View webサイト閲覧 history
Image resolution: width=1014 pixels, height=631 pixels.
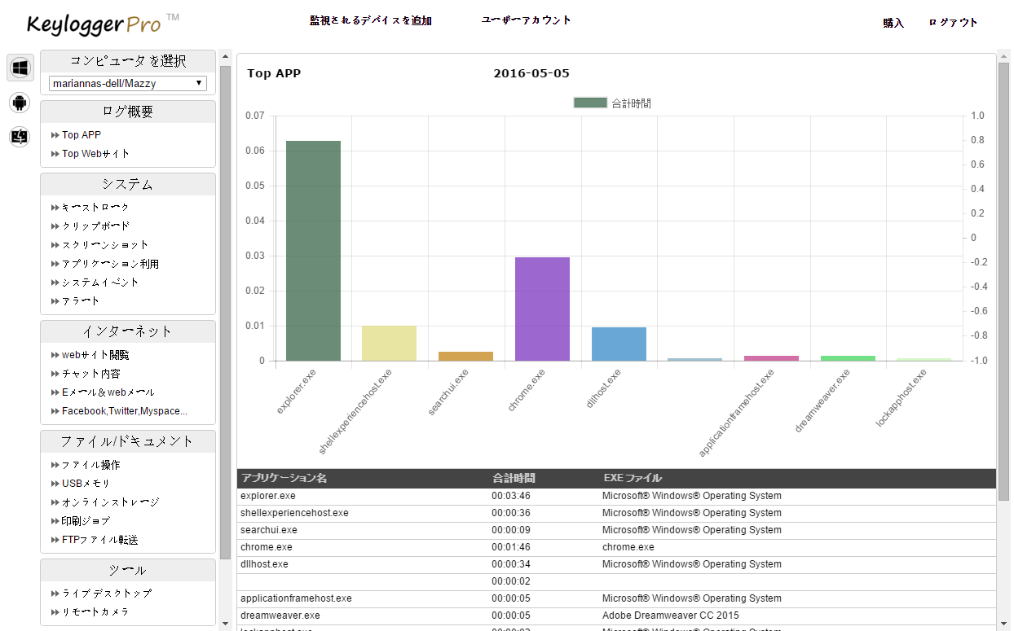coord(95,355)
